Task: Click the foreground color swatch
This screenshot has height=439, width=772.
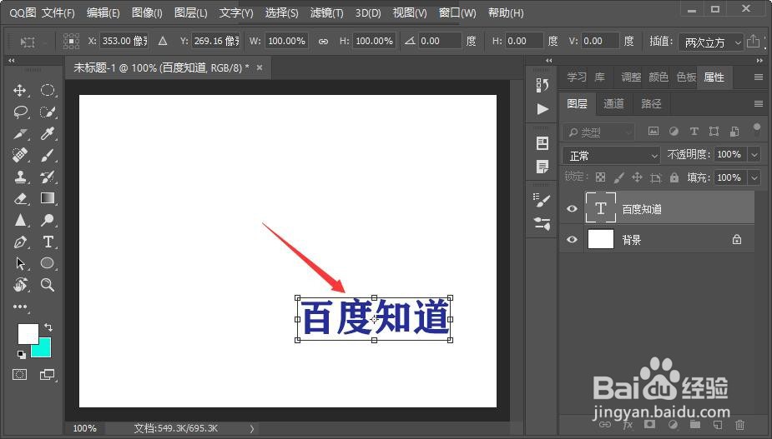Action: pyautogui.click(x=27, y=334)
